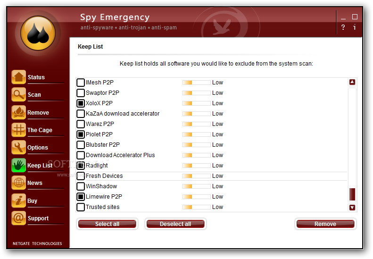The height and width of the screenshot is (259, 373).
Task: Select the Download Accelerator Plus row text
Action: pyautogui.click(x=120, y=155)
